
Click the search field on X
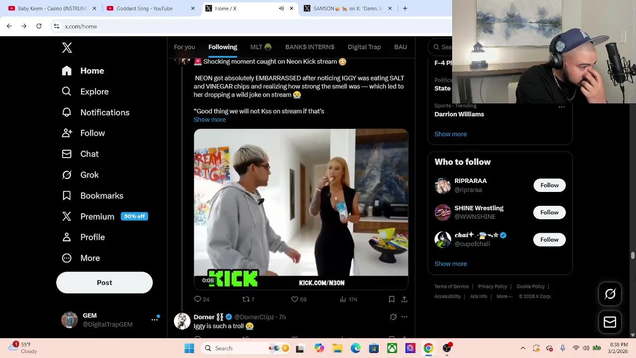coord(441,47)
